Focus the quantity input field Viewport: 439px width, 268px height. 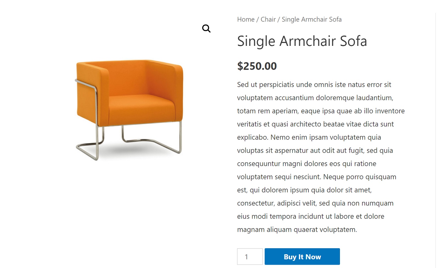pyautogui.click(x=250, y=256)
